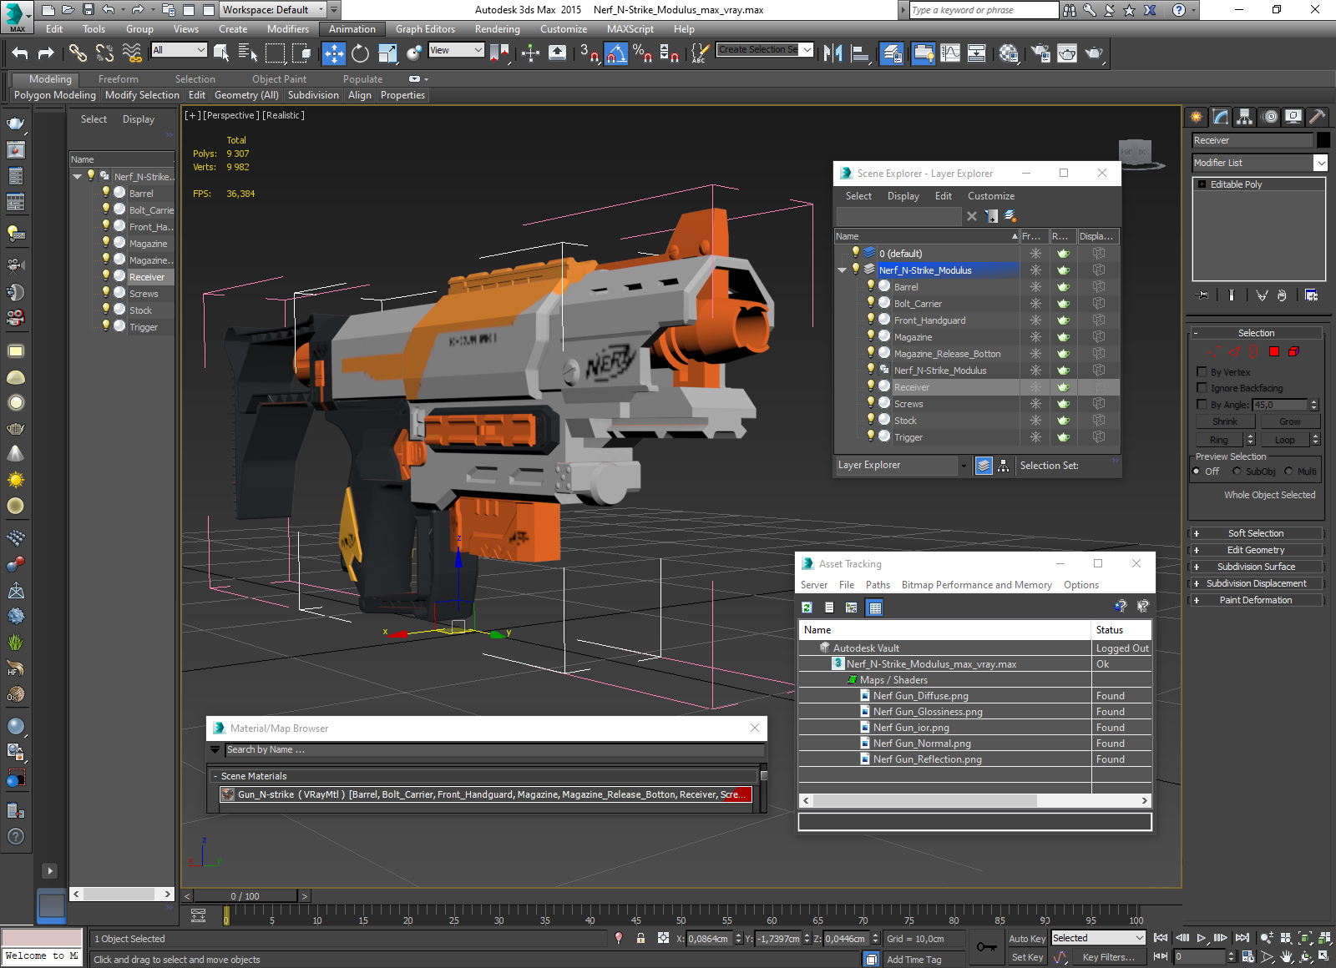1336x968 pixels.
Task: Activate the Select and Link tool
Action: click(78, 53)
